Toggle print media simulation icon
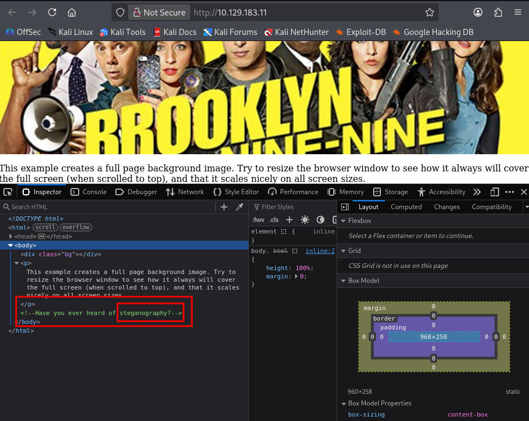Image resolution: width=529 pixels, height=421 pixels. (334, 220)
